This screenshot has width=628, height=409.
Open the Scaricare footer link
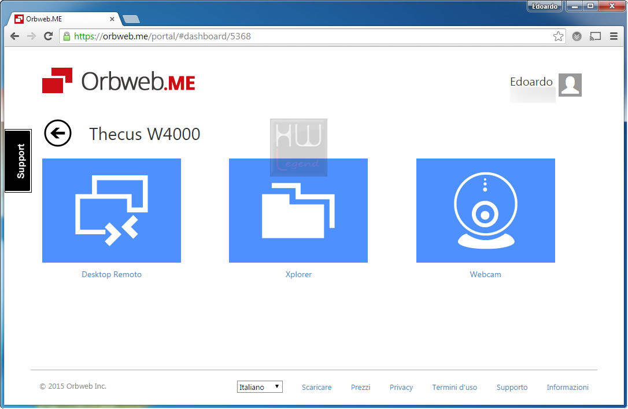[316, 388]
